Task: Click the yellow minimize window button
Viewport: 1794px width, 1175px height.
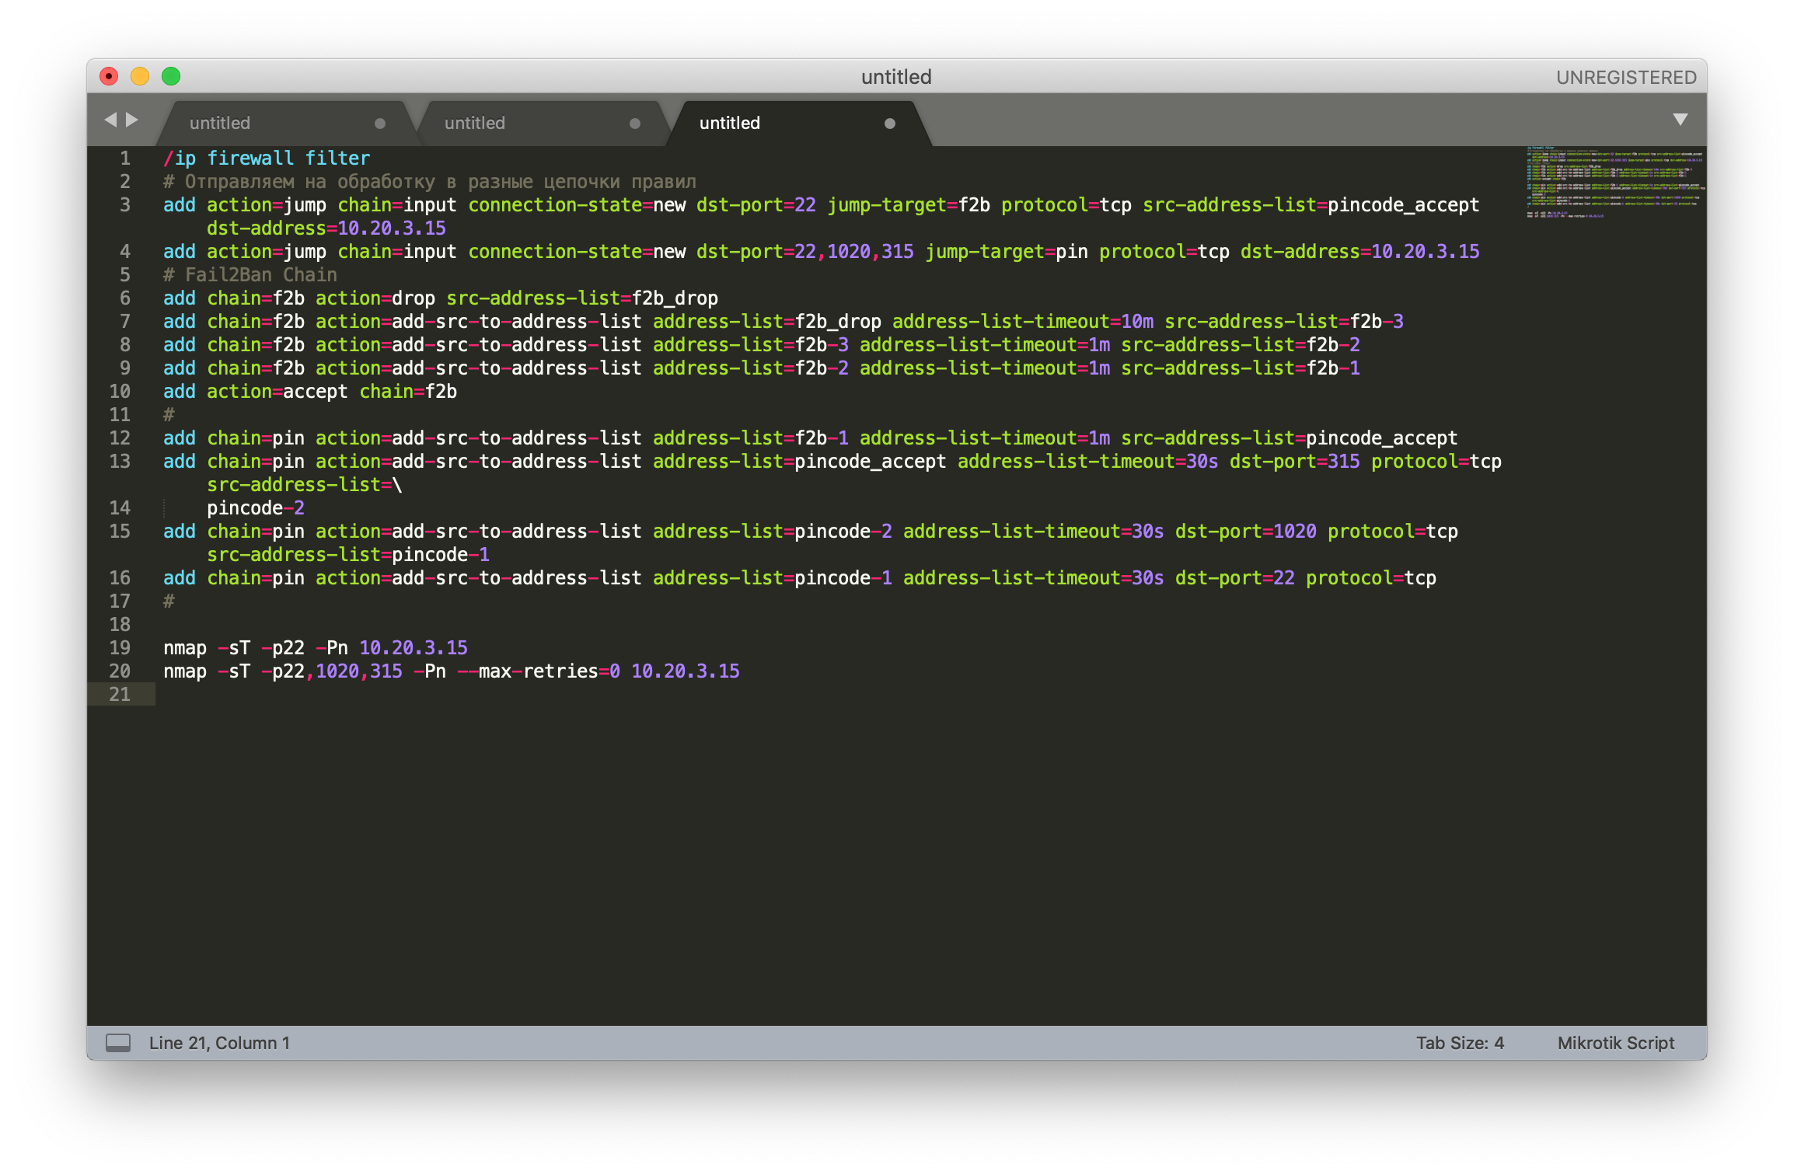Action: pyautogui.click(x=140, y=76)
